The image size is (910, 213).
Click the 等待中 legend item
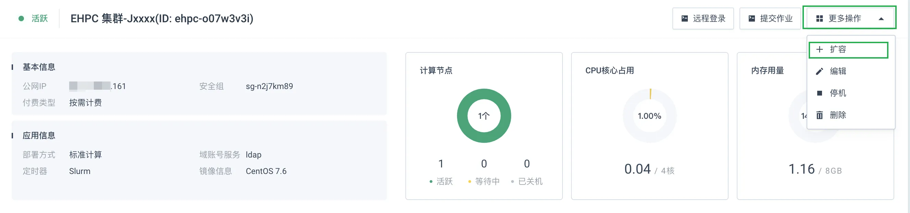[484, 181]
